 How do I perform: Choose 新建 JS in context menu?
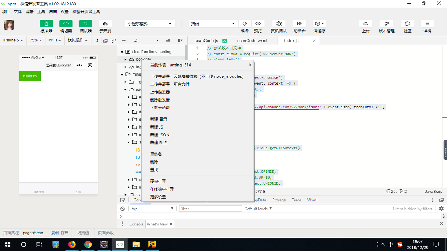[198, 127]
